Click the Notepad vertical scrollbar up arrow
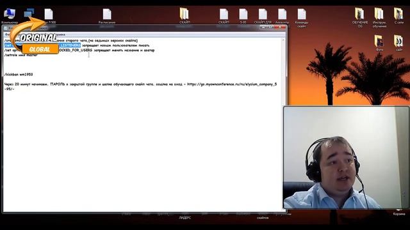 pos(283,40)
